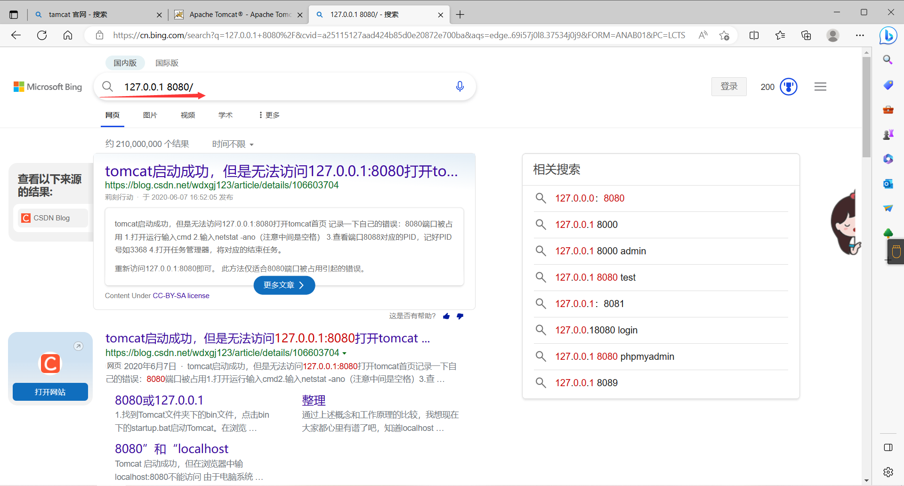The height and width of the screenshot is (486, 904).
Task: Open the Favorites list
Action: point(780,35)
